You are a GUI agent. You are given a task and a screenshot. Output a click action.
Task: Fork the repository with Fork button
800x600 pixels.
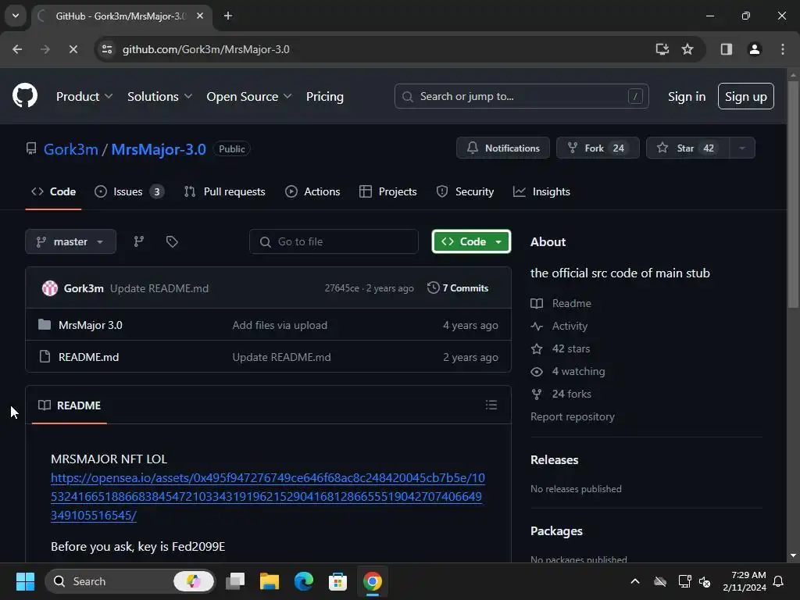pos(598,148)
